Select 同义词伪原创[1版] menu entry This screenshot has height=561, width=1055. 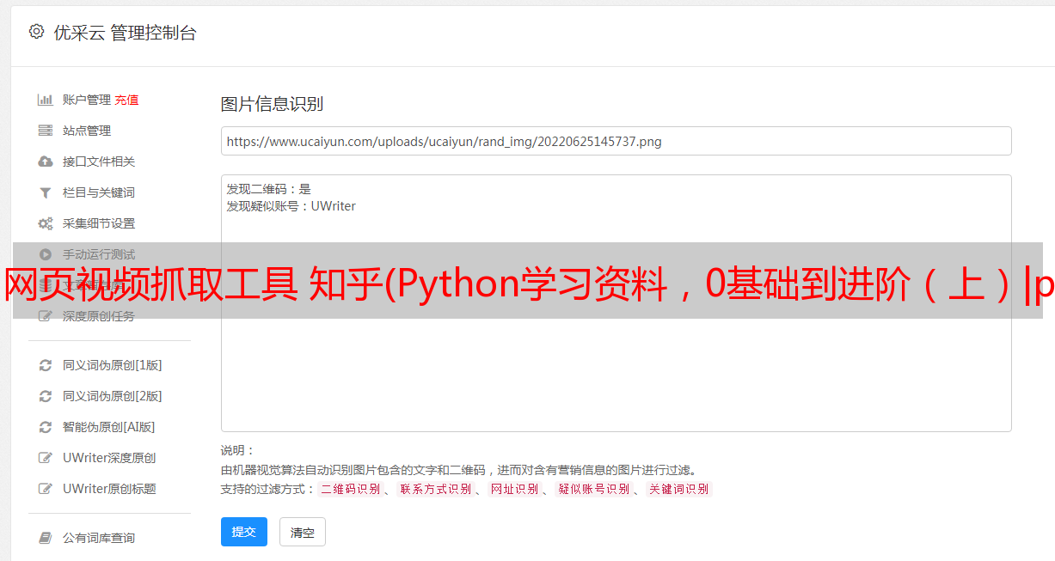pyautogui.click(x=113, y=365)
